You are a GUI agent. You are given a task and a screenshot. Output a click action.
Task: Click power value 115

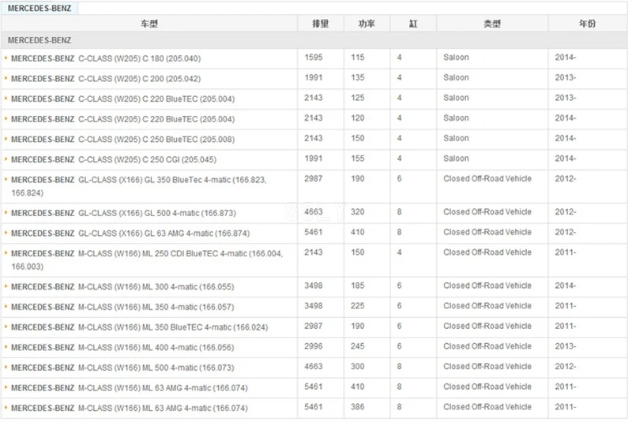tap(358, 58)
